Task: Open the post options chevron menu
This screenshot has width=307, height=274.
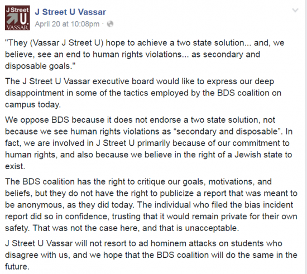Action: [x=295, y=10]
